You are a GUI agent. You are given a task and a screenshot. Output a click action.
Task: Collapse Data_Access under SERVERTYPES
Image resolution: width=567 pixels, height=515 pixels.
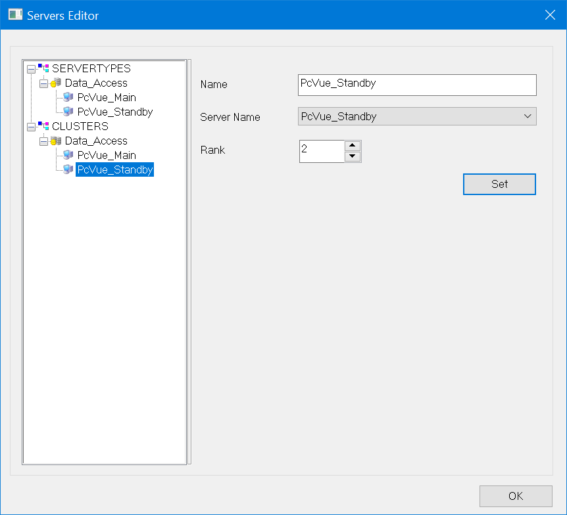(x=43, y=83)
